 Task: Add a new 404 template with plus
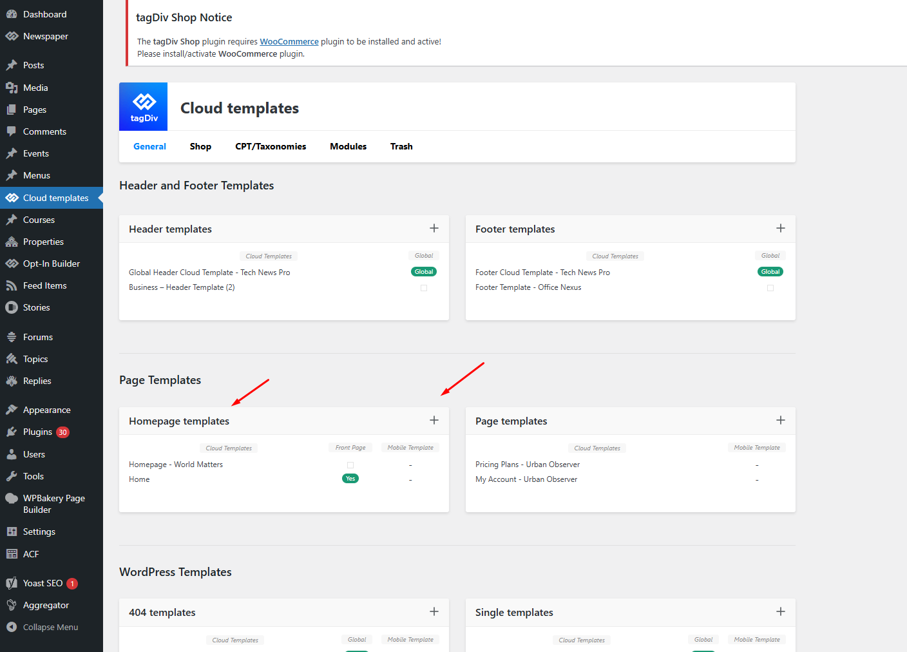tap(434, 611)
